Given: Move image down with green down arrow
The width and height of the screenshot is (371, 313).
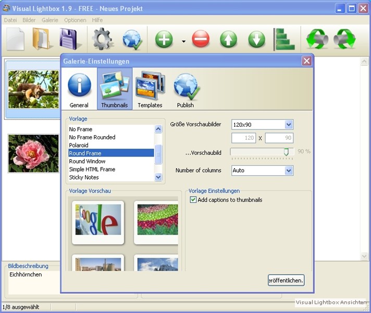Looking at the screenshot, I should tap(256, 39).
